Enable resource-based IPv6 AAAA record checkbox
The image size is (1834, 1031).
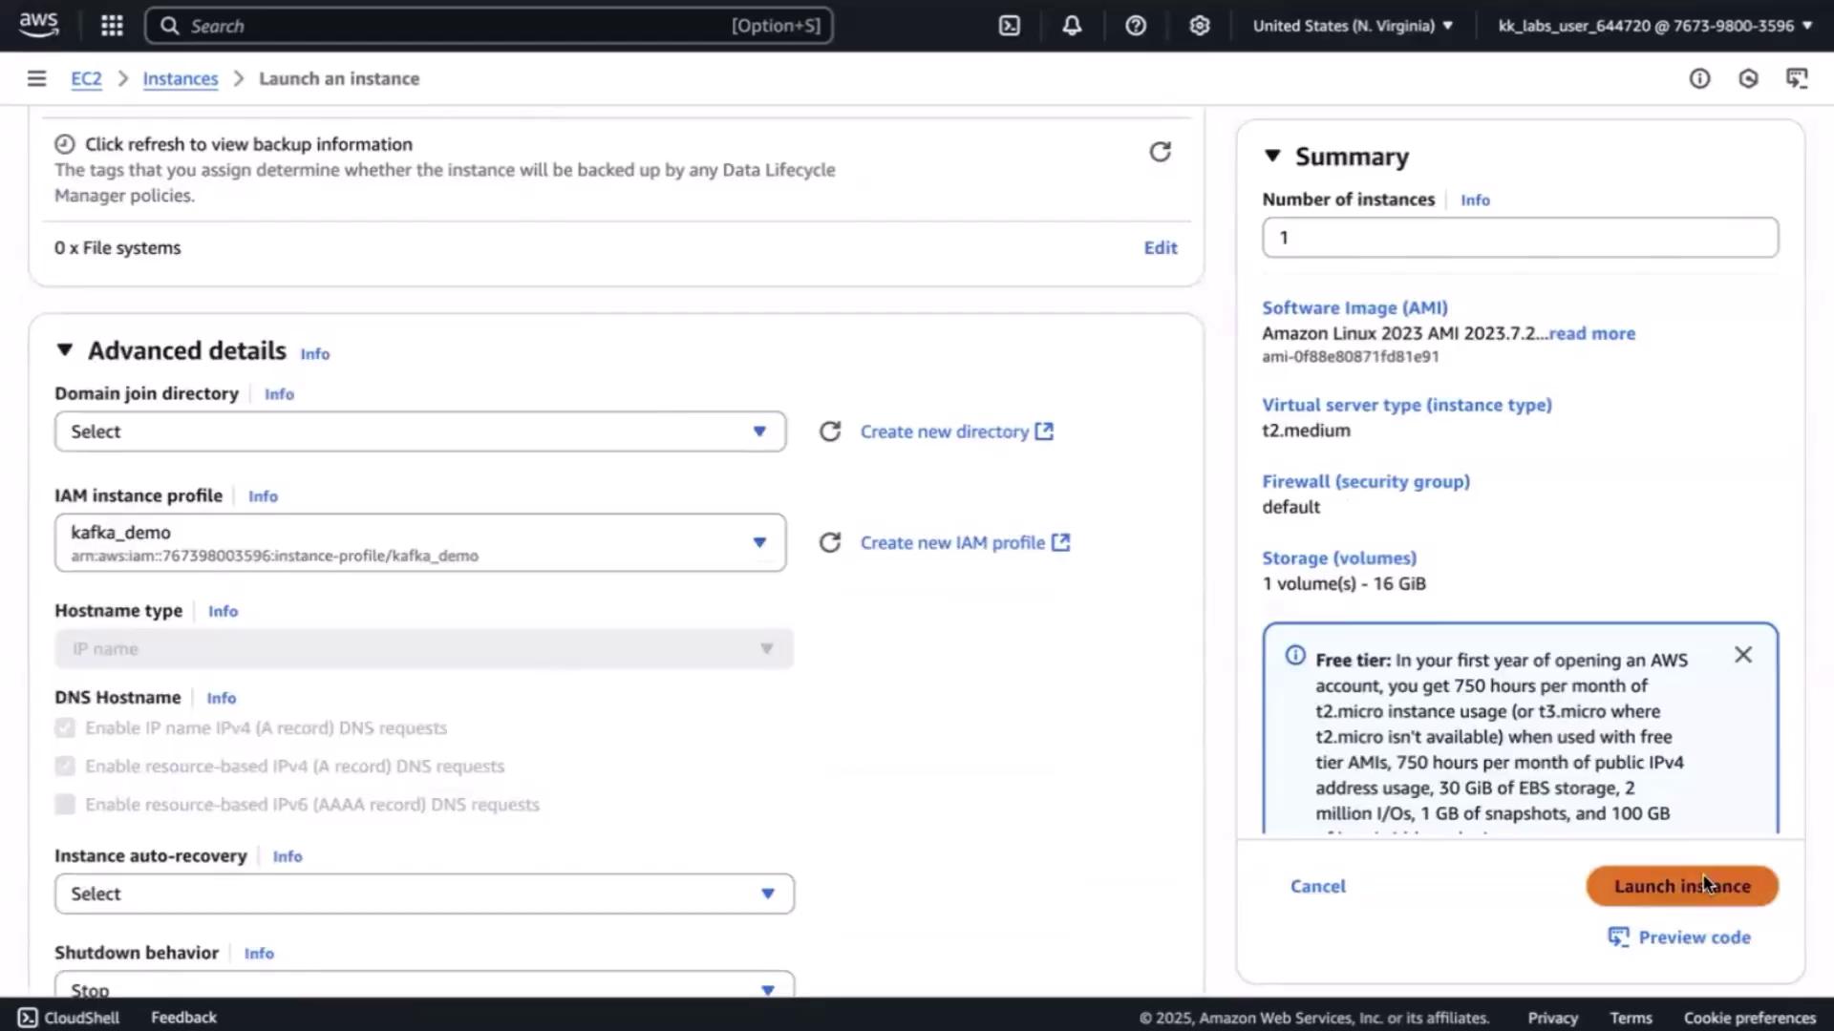(x=65, y=805)
